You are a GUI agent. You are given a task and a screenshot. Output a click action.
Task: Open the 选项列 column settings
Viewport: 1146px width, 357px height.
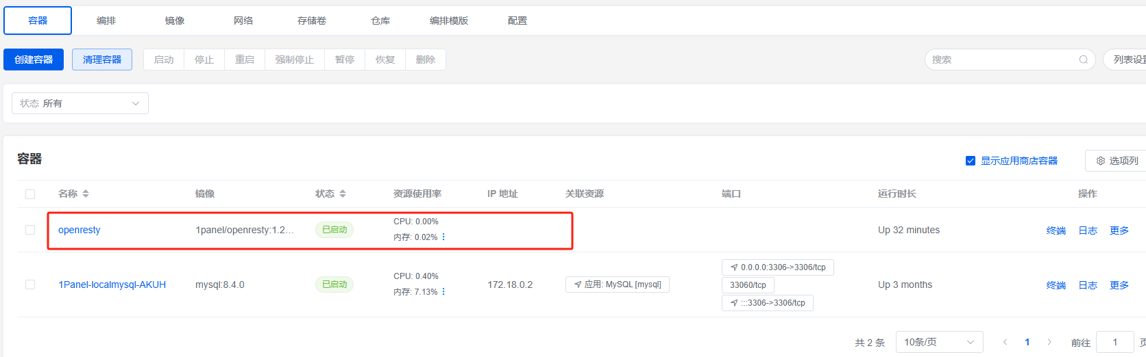tap(1117, 161)
